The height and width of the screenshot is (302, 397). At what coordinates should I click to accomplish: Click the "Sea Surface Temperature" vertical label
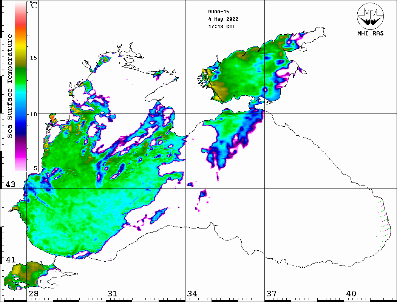pyautogui.click(x=9, y=86)
